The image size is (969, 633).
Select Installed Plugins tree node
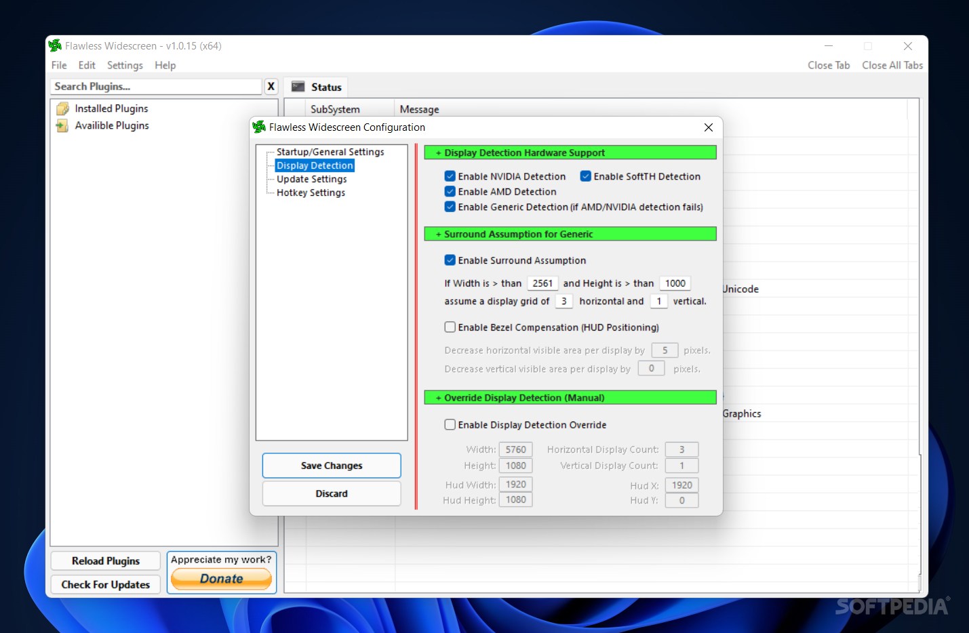click(x=111, y=108)
